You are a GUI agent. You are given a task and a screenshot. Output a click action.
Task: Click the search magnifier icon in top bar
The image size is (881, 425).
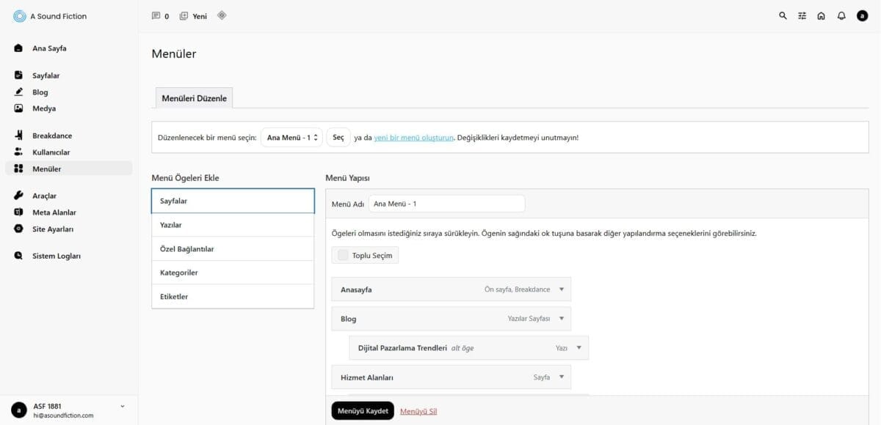click(x=783, y=16)
